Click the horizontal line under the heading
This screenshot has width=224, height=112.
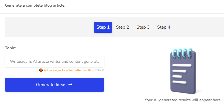click(x=112, y=14)
